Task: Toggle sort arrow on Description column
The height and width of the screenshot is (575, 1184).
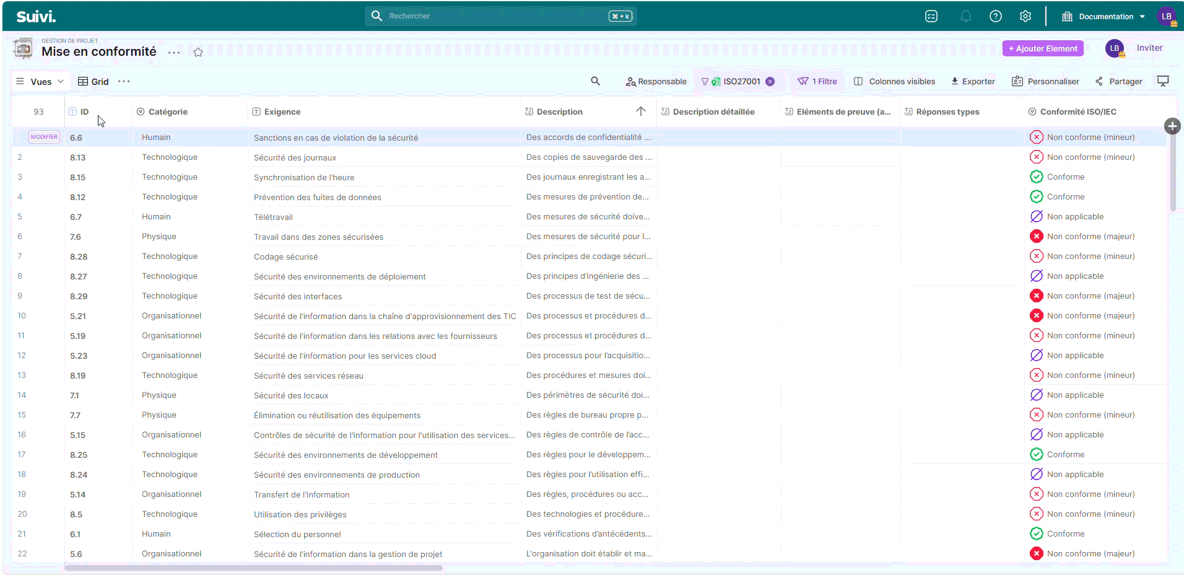Action: pyautogui.click(x=640, y=112)
